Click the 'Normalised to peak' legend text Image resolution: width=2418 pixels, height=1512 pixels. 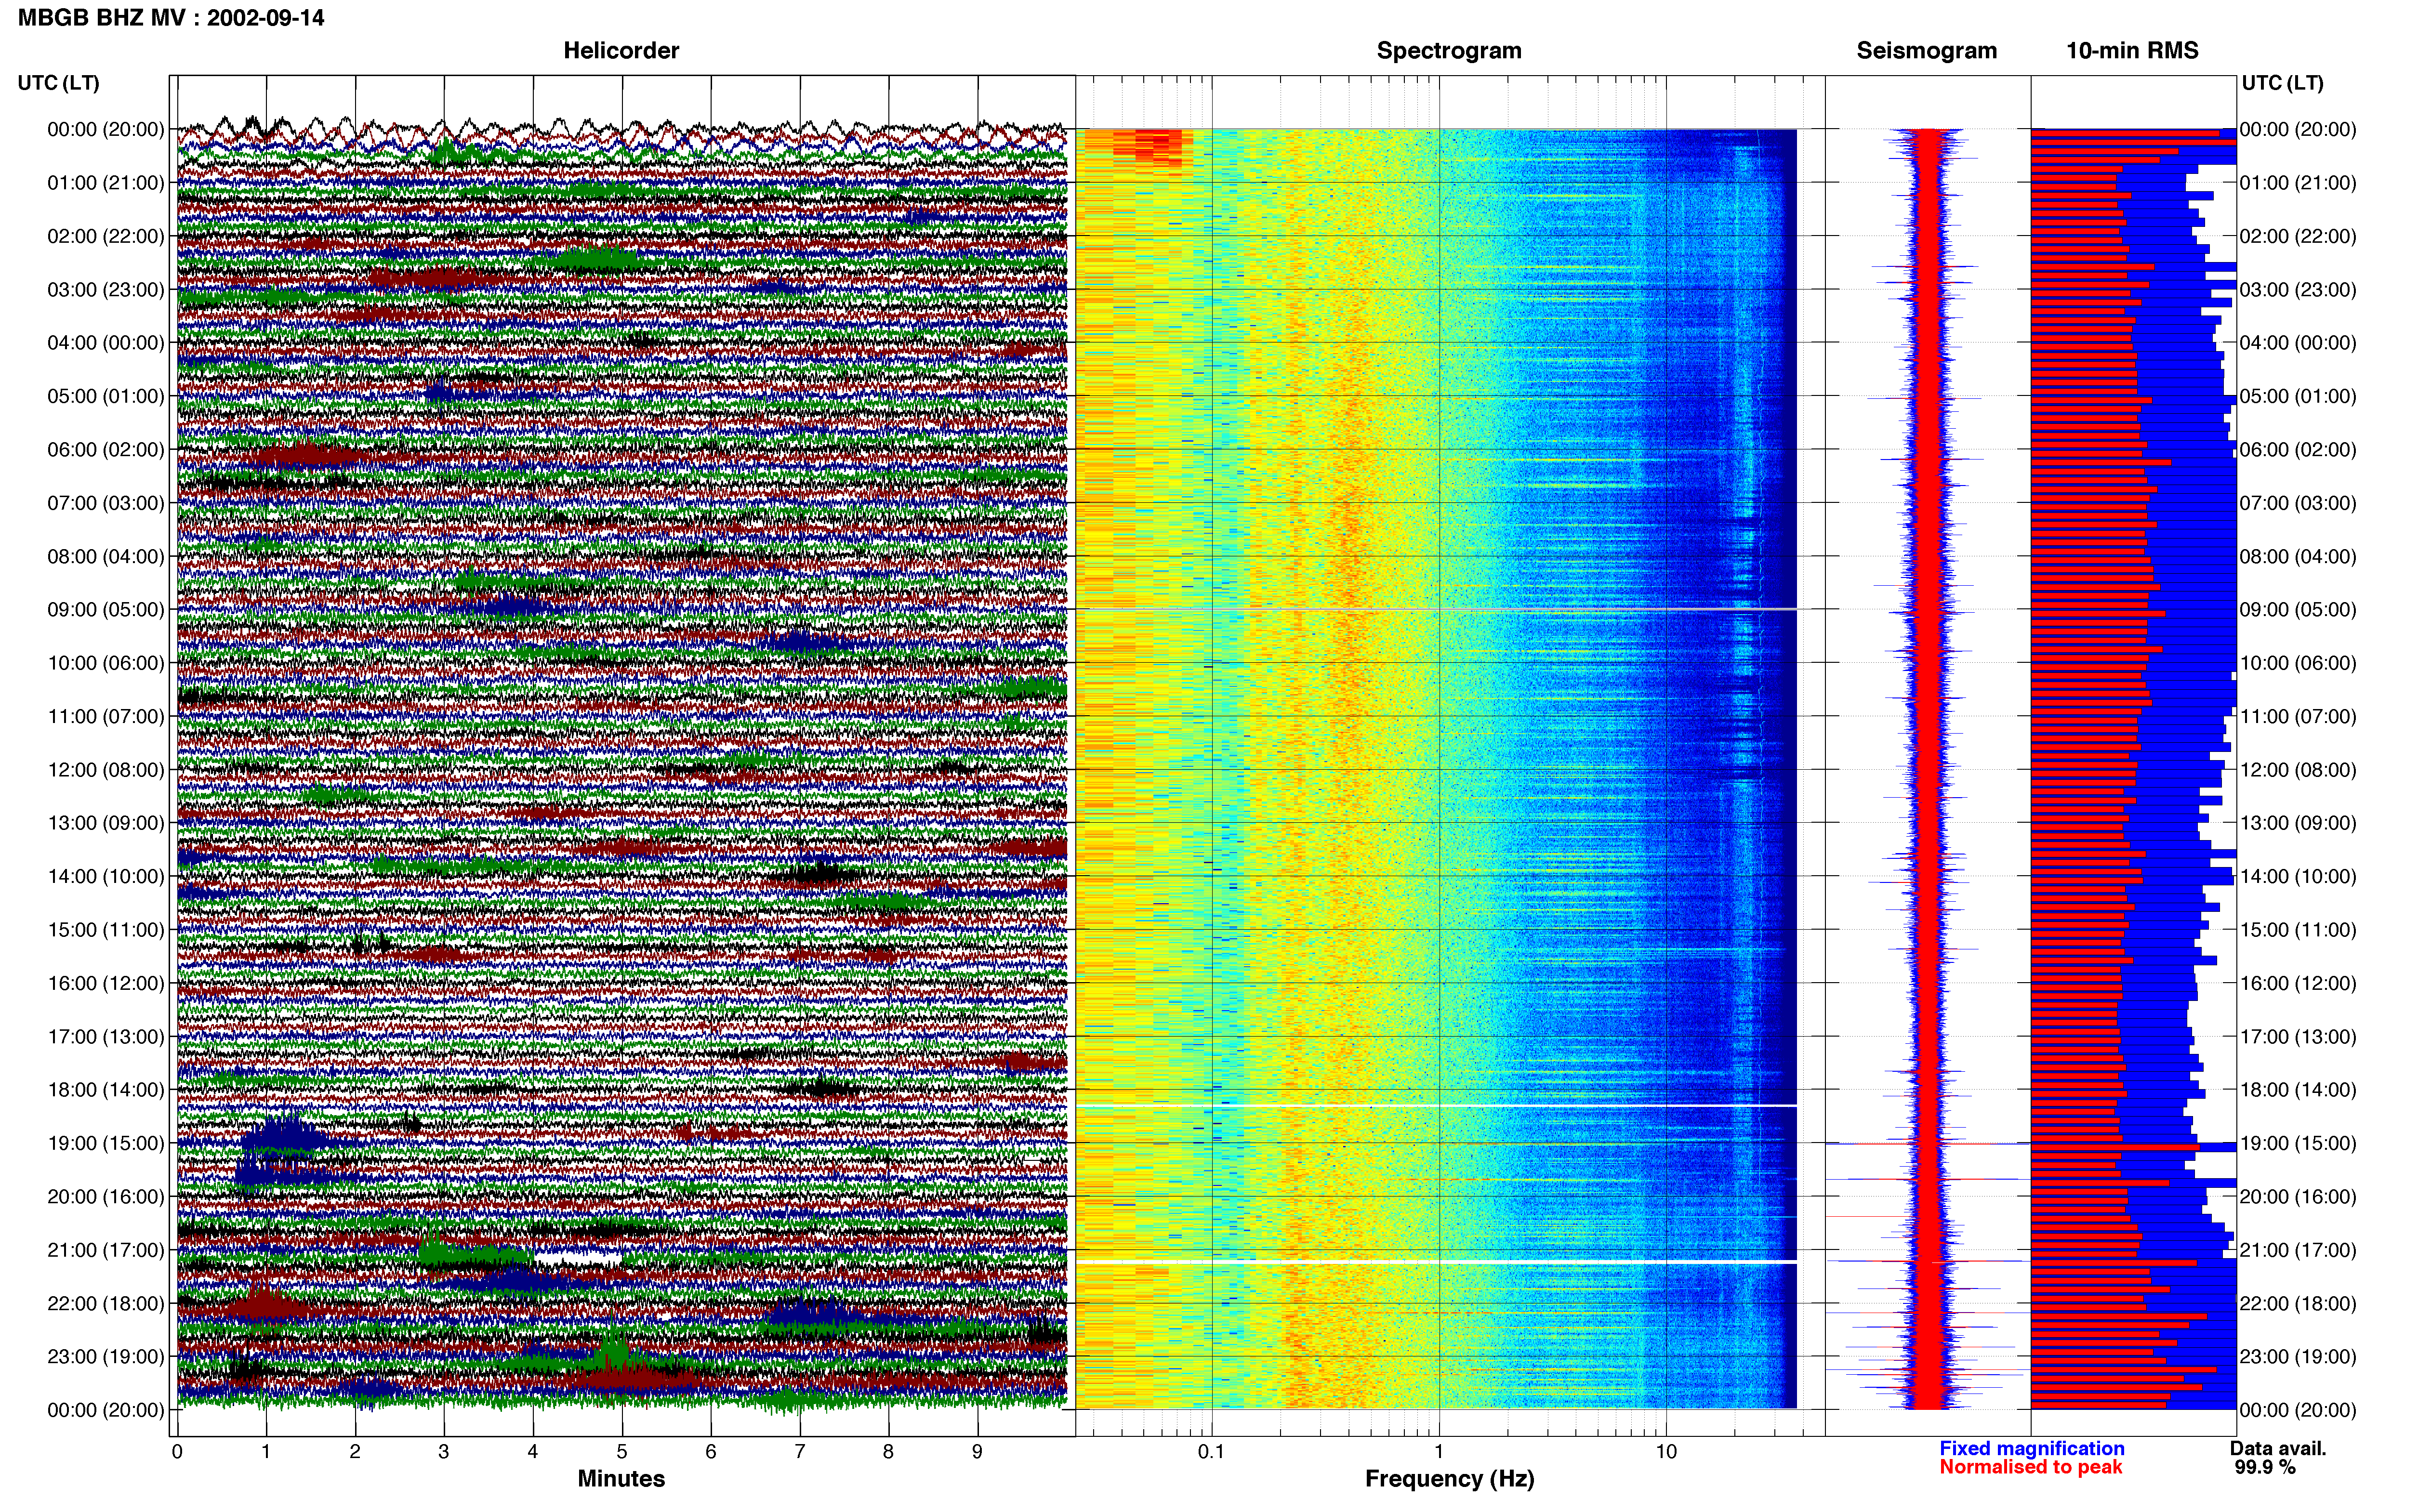tap(2030, 1467)
